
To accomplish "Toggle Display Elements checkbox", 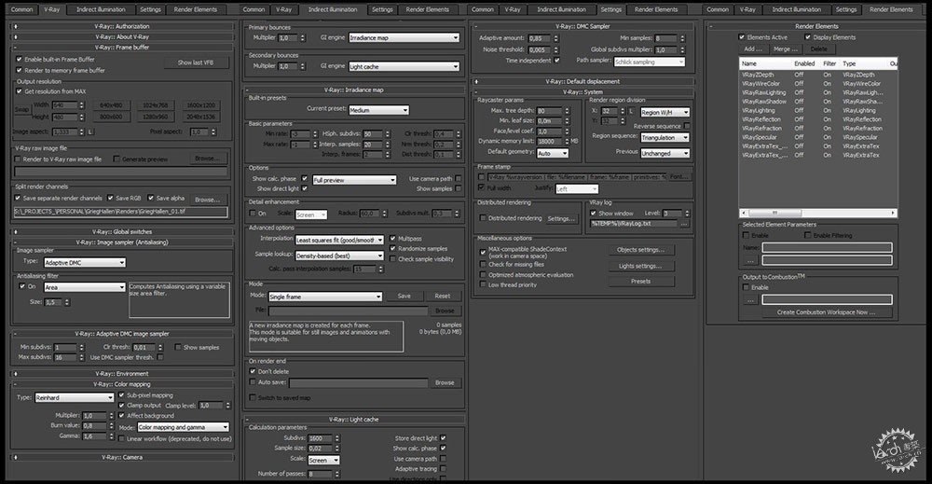I will 808,37.
